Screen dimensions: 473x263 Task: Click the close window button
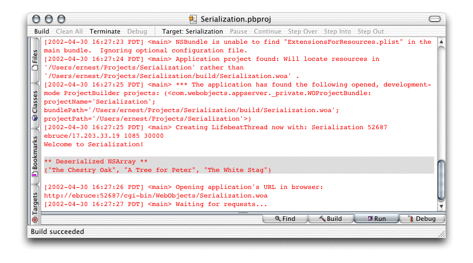click(x=36, y=19)
